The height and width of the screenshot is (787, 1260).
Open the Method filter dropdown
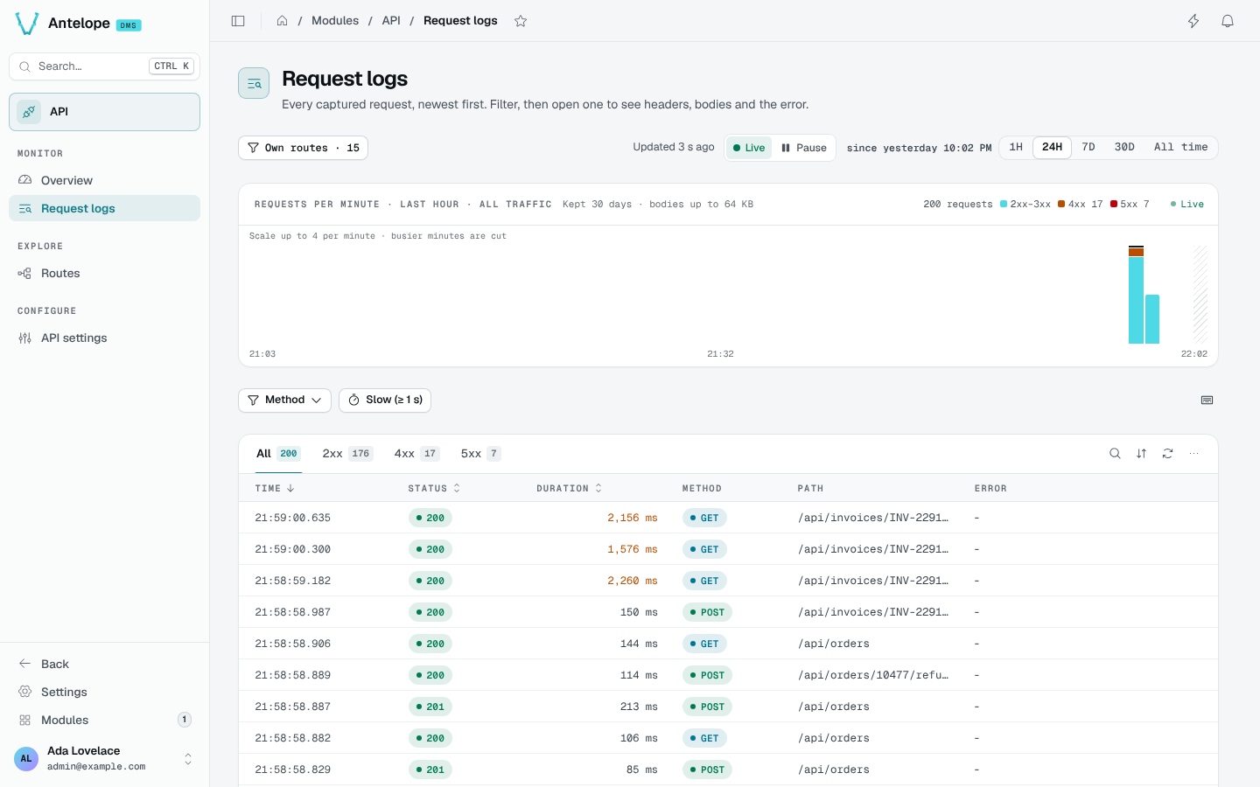[284, 400]
